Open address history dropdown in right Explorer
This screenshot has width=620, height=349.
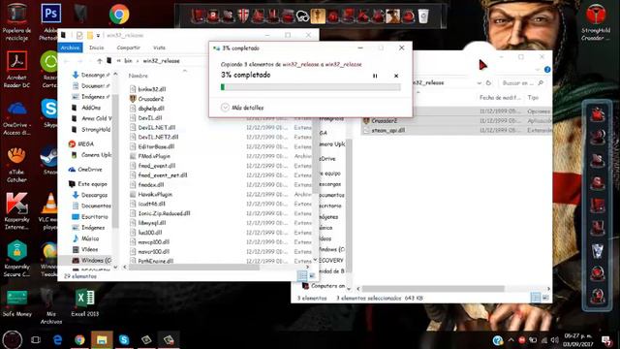(479, 83)
